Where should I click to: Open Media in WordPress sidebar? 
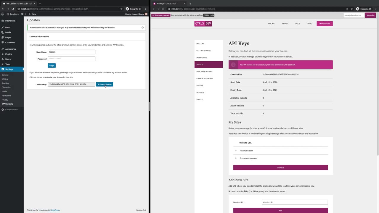[8, 32]
